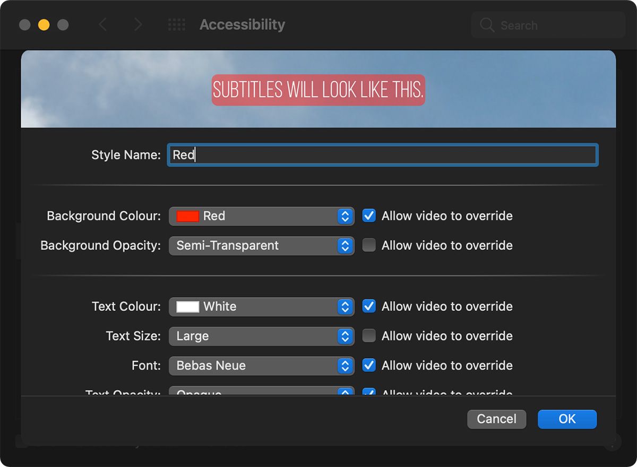Open the Text Size Large dropdown
Image resolution: width=637 pixels, height=467 pixels.
(x=261, y=336)
